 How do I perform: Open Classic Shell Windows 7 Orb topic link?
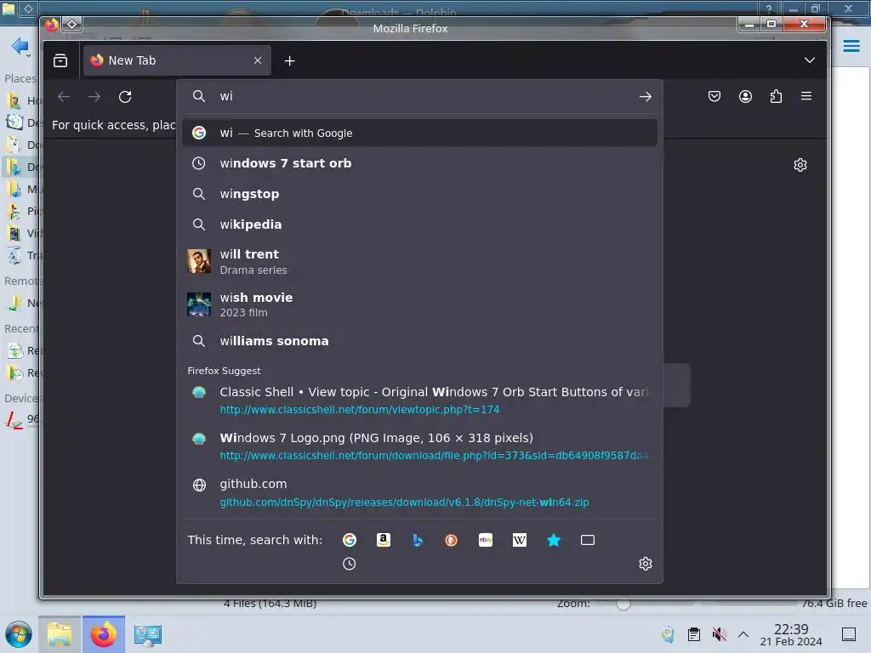[419, 400]
